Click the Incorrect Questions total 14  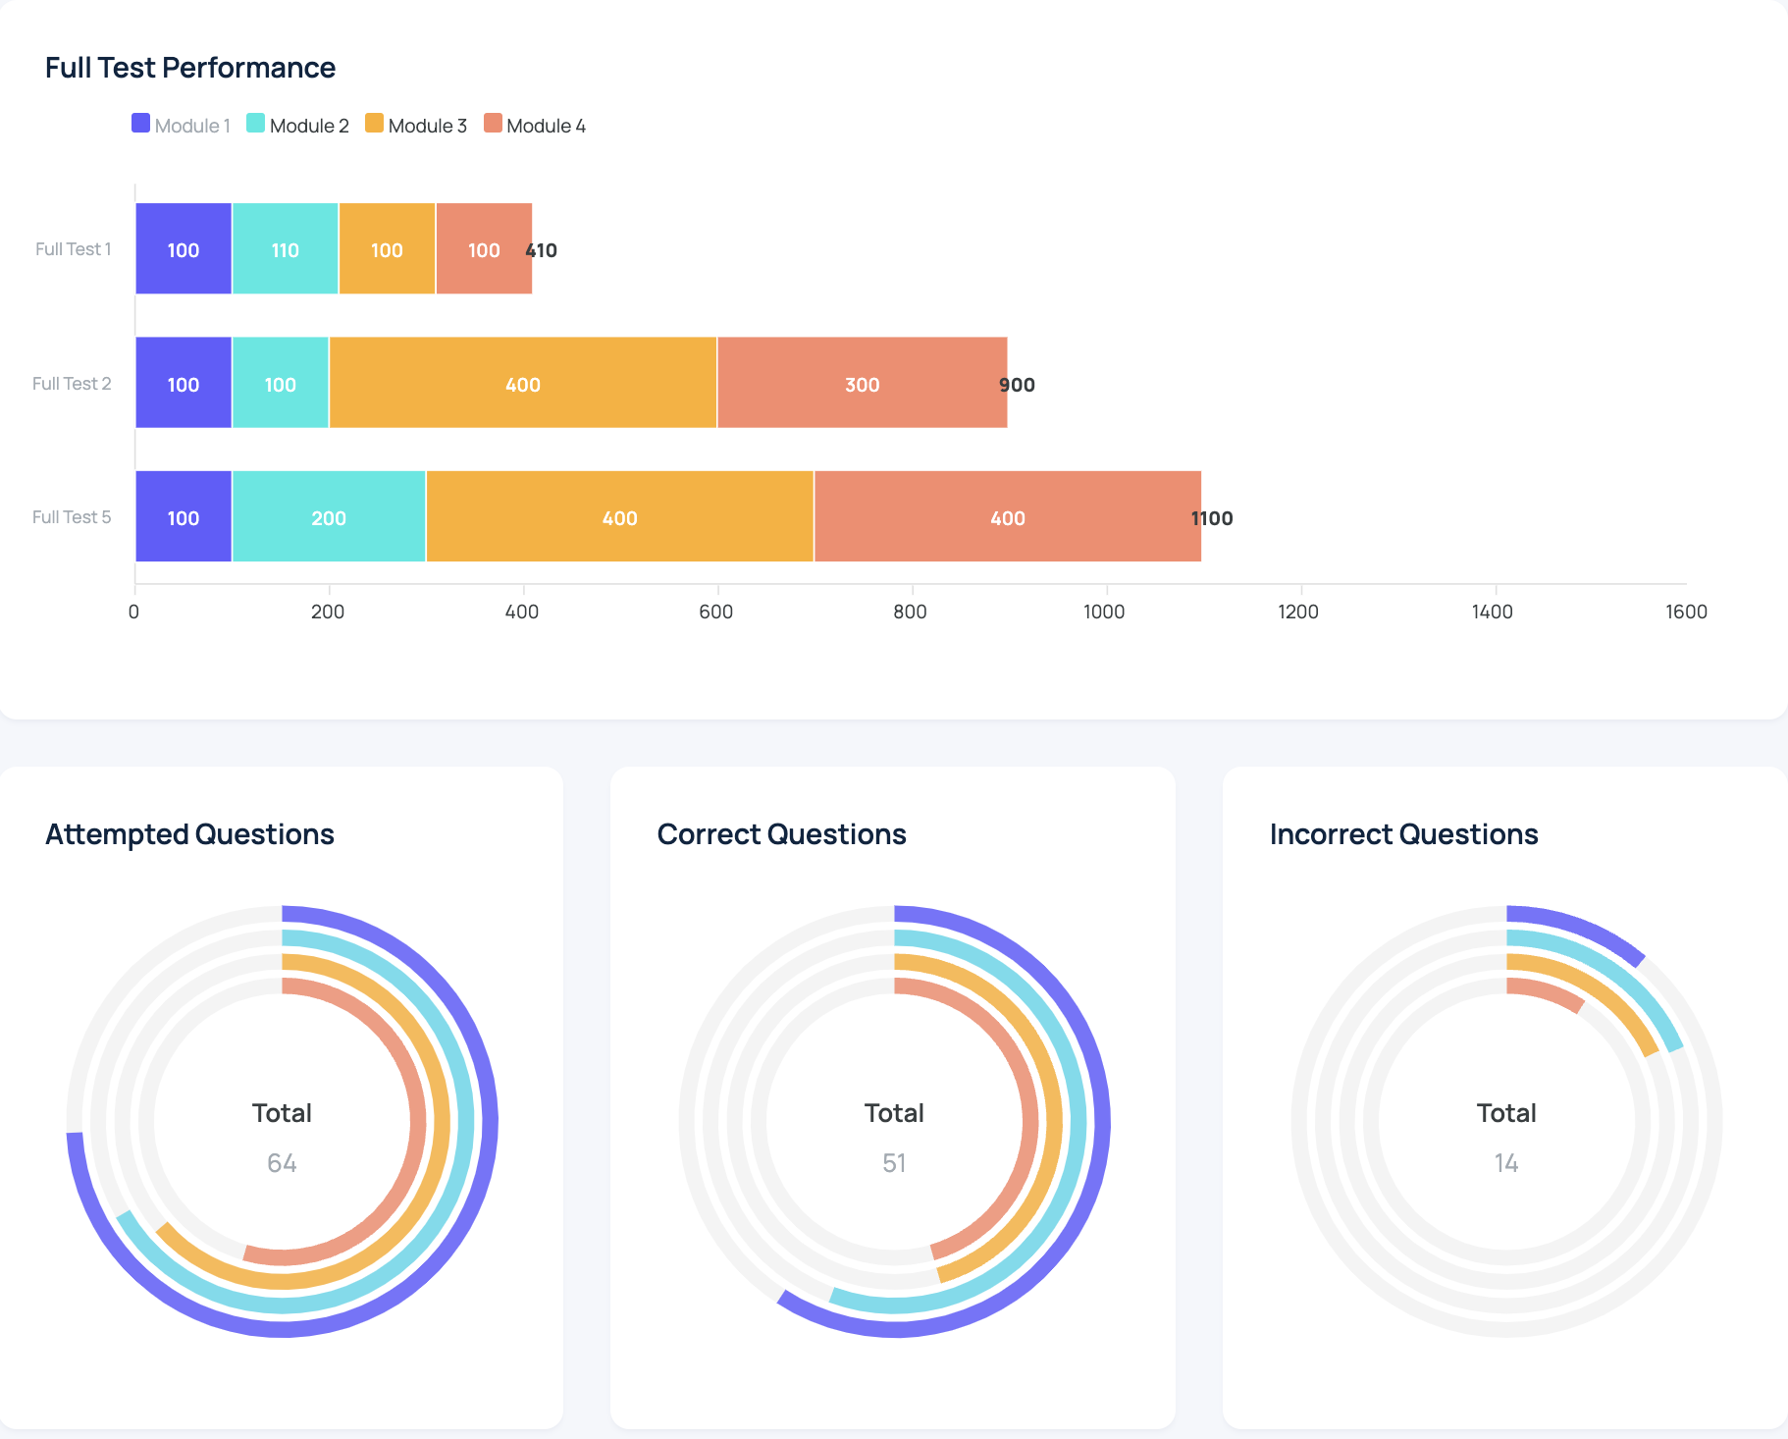(1506, 1163)
